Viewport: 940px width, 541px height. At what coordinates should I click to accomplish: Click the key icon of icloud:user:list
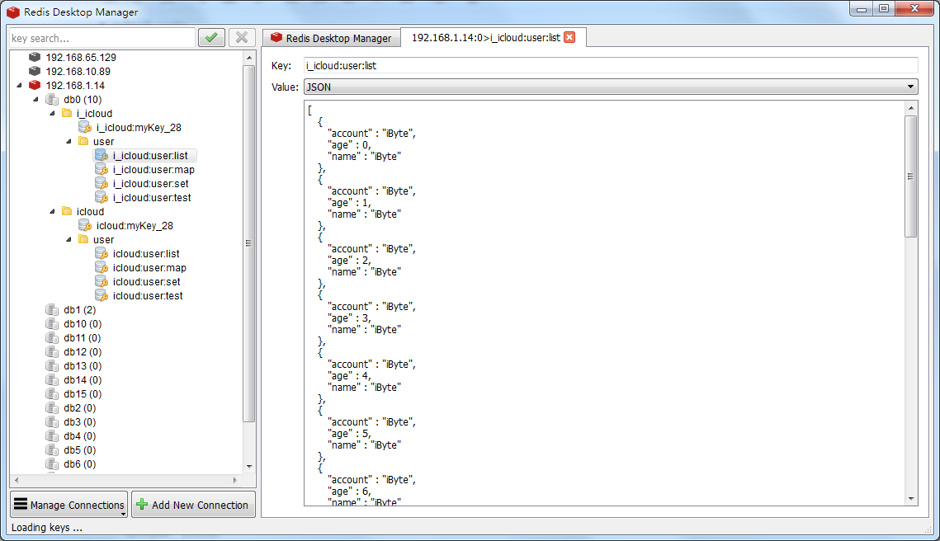click(102, 253)
